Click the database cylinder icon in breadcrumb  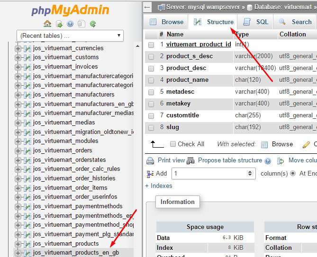[250, 8]
